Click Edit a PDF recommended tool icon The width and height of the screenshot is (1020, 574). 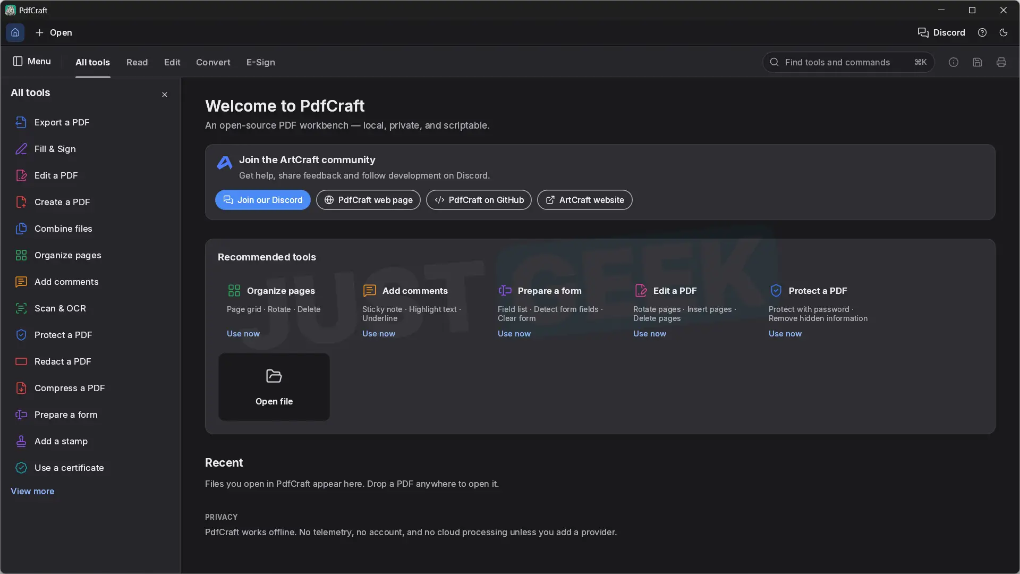point(641,290)
